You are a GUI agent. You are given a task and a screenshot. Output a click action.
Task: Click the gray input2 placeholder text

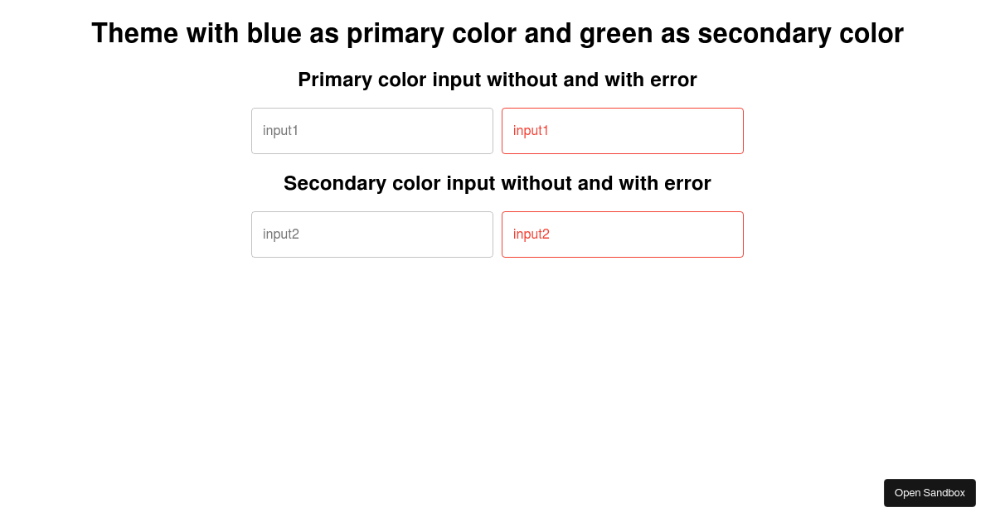(x=281, y=234)
